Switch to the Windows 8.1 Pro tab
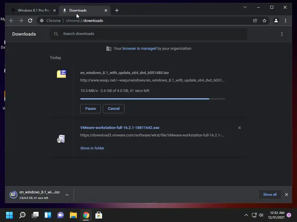 34,10
